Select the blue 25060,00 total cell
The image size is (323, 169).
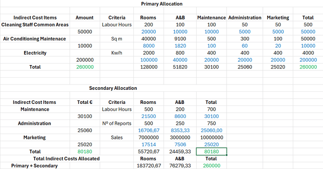211,130
